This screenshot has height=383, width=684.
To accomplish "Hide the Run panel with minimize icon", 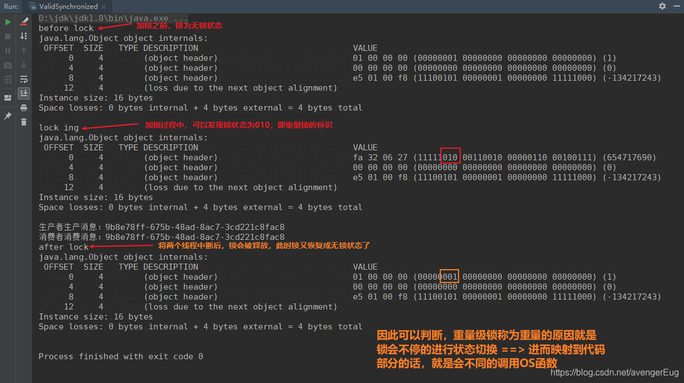I will point(676,6).
